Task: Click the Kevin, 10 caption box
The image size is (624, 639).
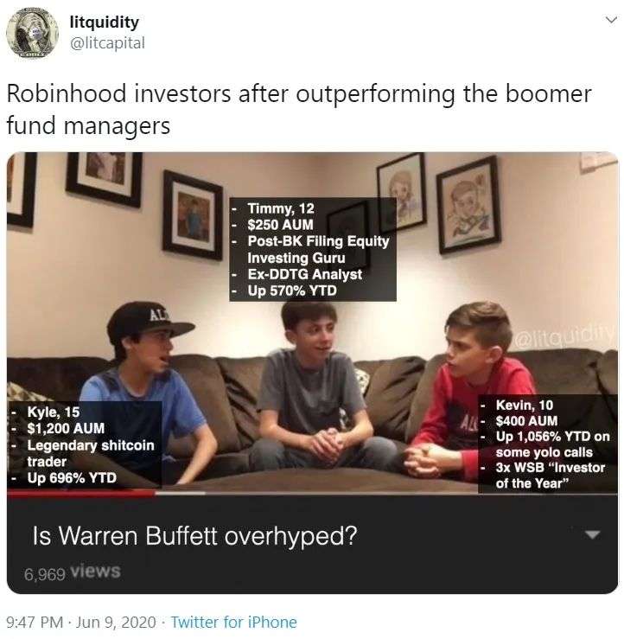Action: pyautogui.click(x=547, y=444)
